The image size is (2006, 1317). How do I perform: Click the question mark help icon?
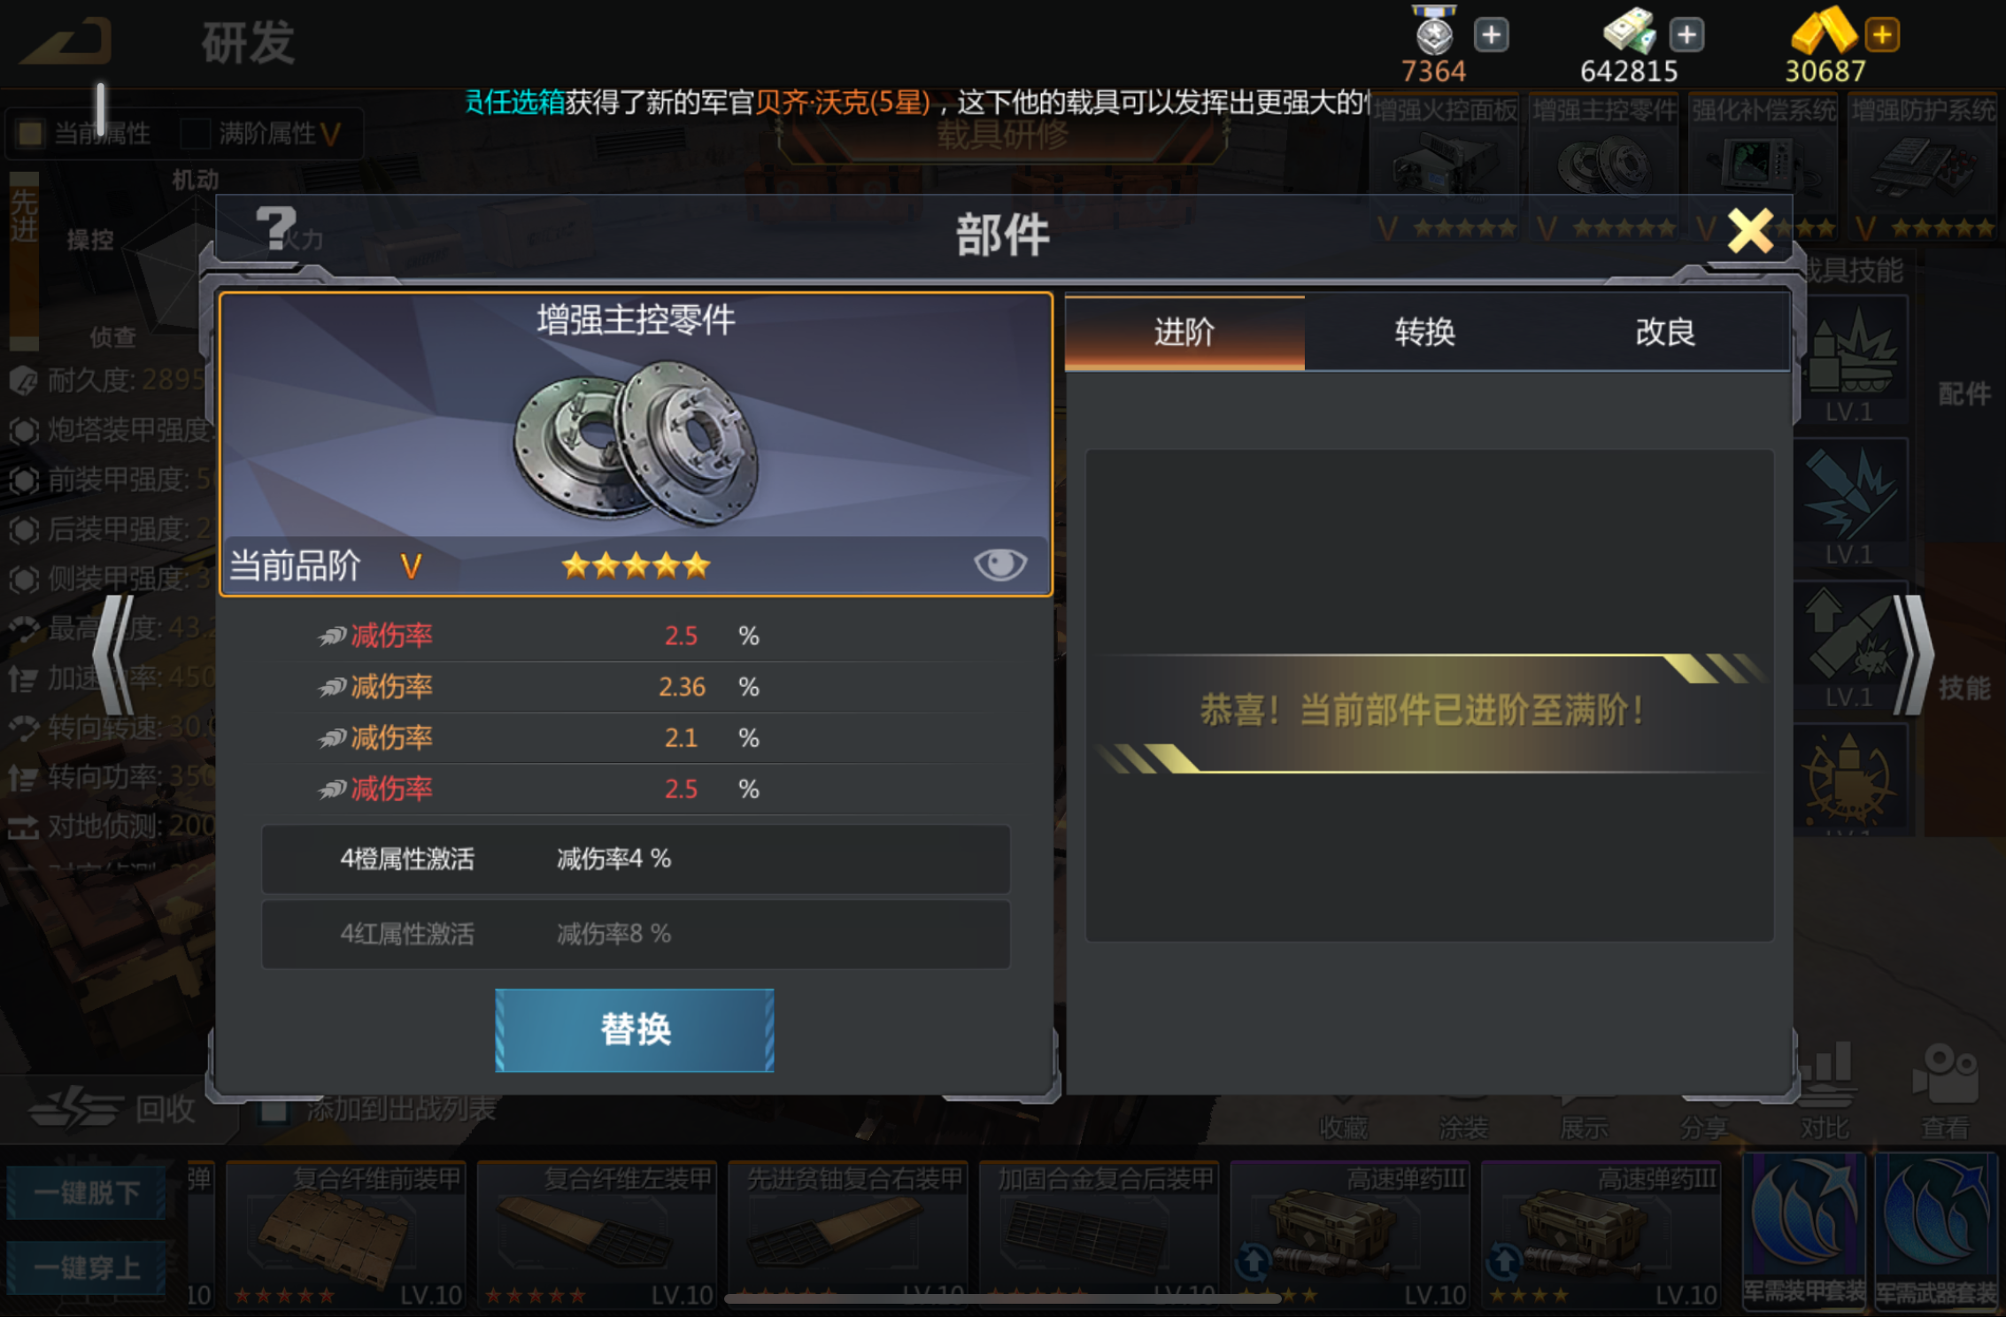pos(275,228)
